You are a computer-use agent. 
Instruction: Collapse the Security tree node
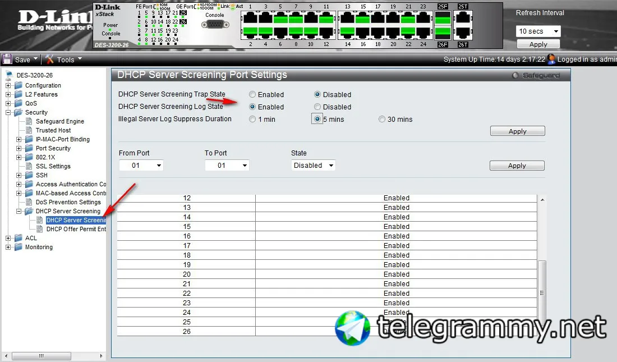8,113
